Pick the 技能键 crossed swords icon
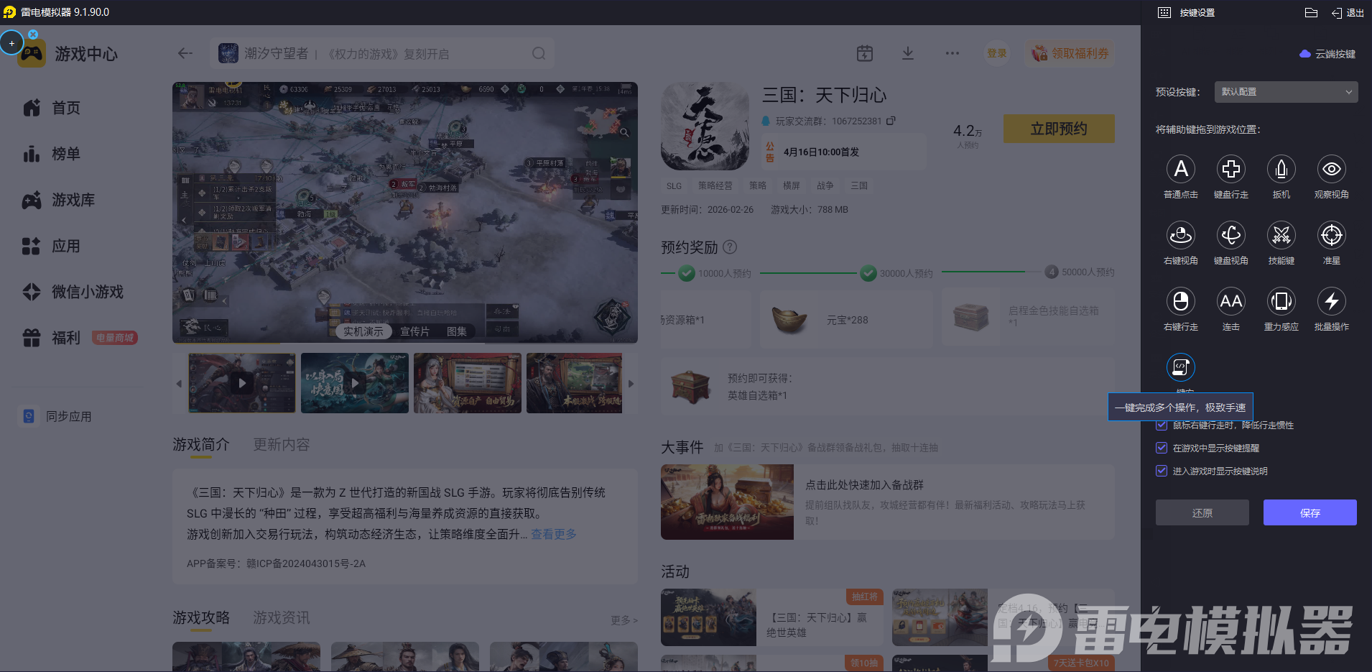This screenshot has height=672, width=1372. click(1281, 235)
